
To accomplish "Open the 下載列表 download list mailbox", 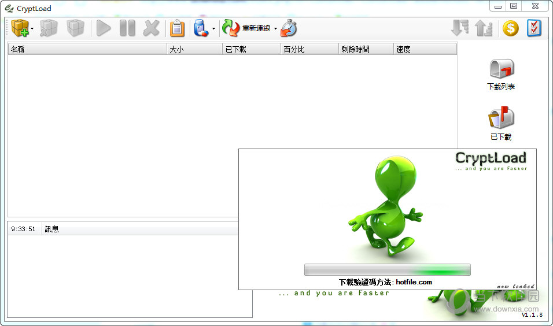I will pyautogui.click(x=501, y=75).
